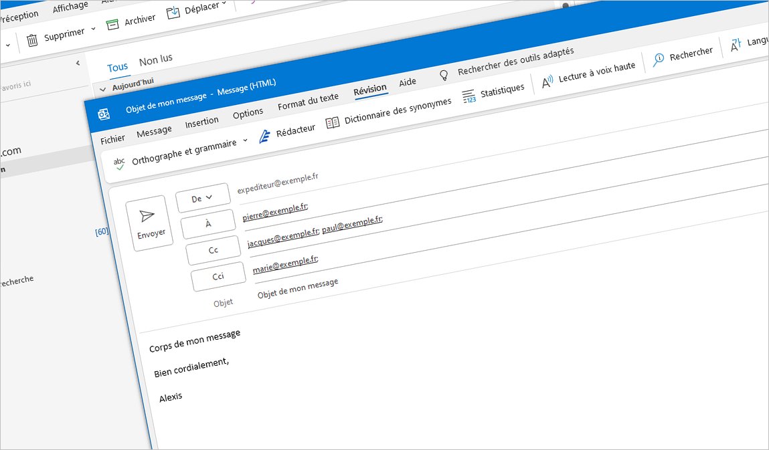The height and width of the screenshot is (450, 769).
Task: Click the Cc recipients button
Action: point(213,250)
